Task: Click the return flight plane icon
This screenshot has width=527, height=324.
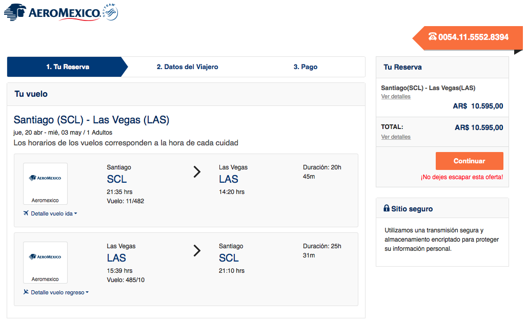Action: pyautogui.click(x=26, y=292)
